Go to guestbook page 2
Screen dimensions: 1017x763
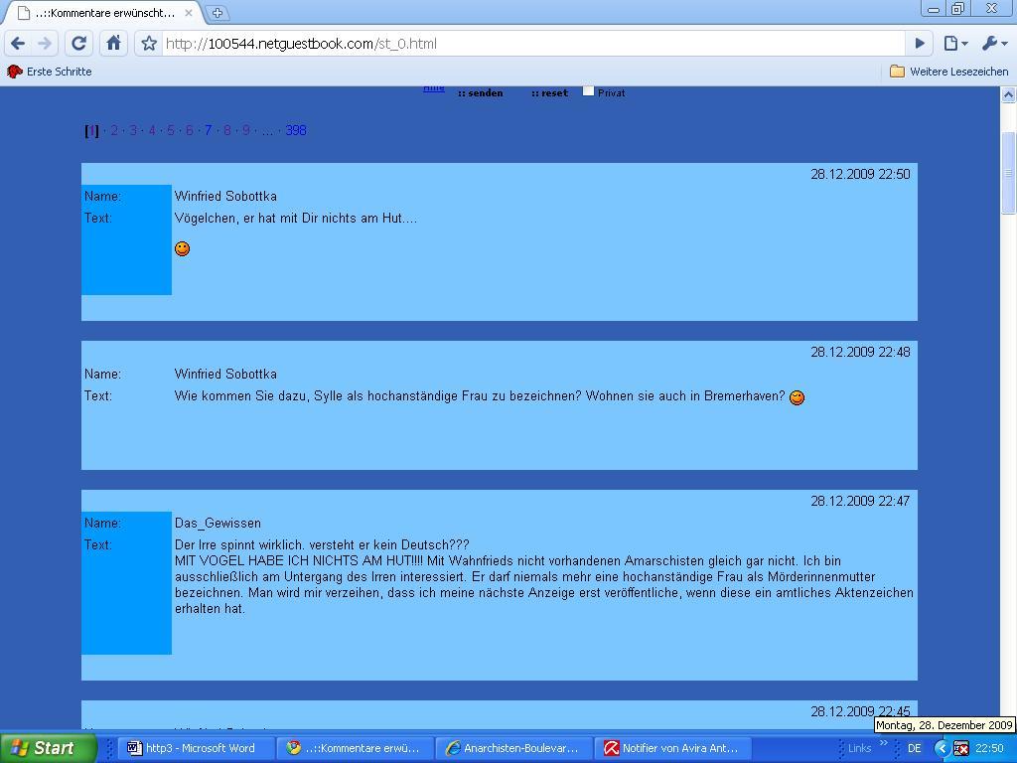[x=114, y=130]
